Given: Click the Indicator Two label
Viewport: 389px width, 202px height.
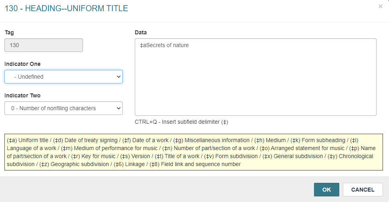Looking at the screenshot, I should [x=22, y=95].
